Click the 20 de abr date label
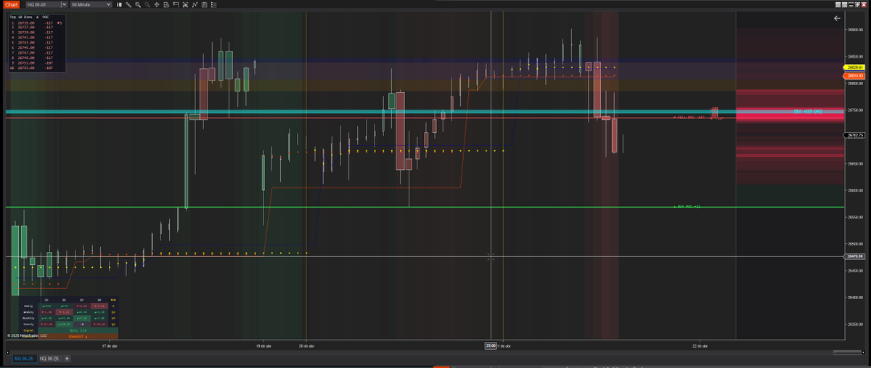The width and height of the screenshot is (871, 368). [306, 346]
